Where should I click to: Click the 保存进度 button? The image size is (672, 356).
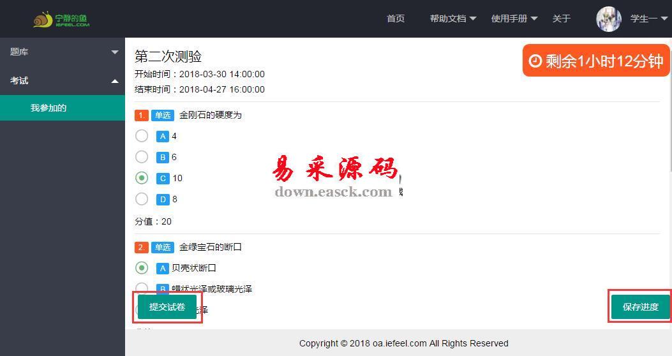point(640,307)
